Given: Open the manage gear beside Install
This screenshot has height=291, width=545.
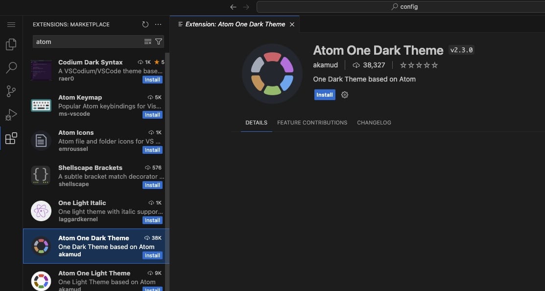Looking at the screenshot, I should click(344, 95).
